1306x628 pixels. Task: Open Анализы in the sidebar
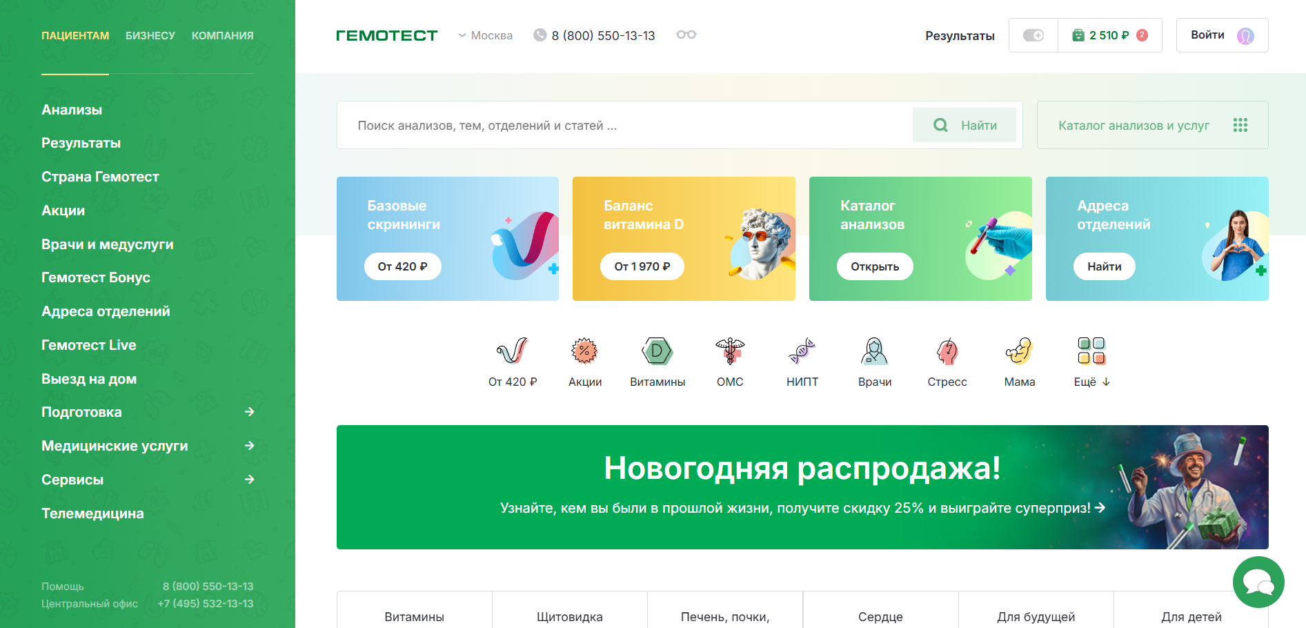click(x=72, y=110)
